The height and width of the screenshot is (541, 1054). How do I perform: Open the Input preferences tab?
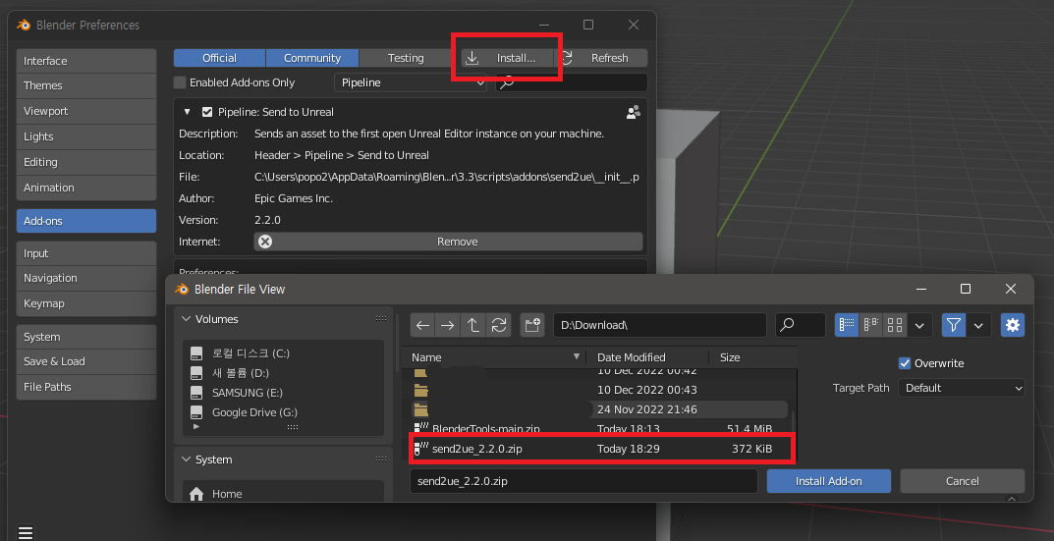86,253
